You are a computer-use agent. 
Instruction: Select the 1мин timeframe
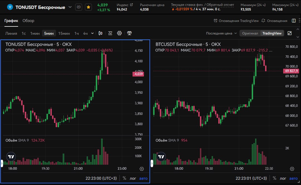point(35,33)
